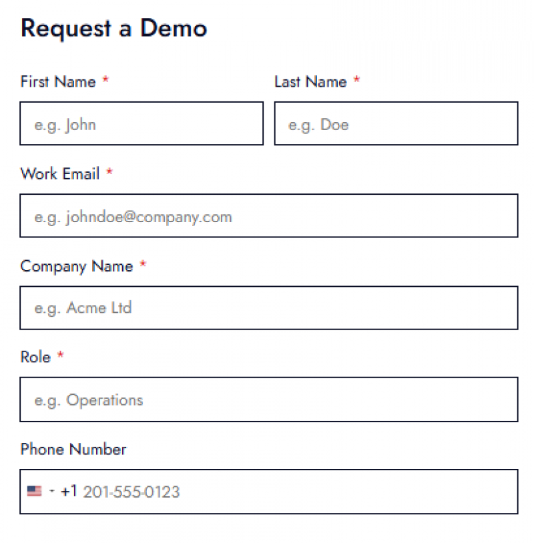The width and height of the screenshot is (534, 543).
Task: Click into the Last Name text box
Action: click(396, 123)
